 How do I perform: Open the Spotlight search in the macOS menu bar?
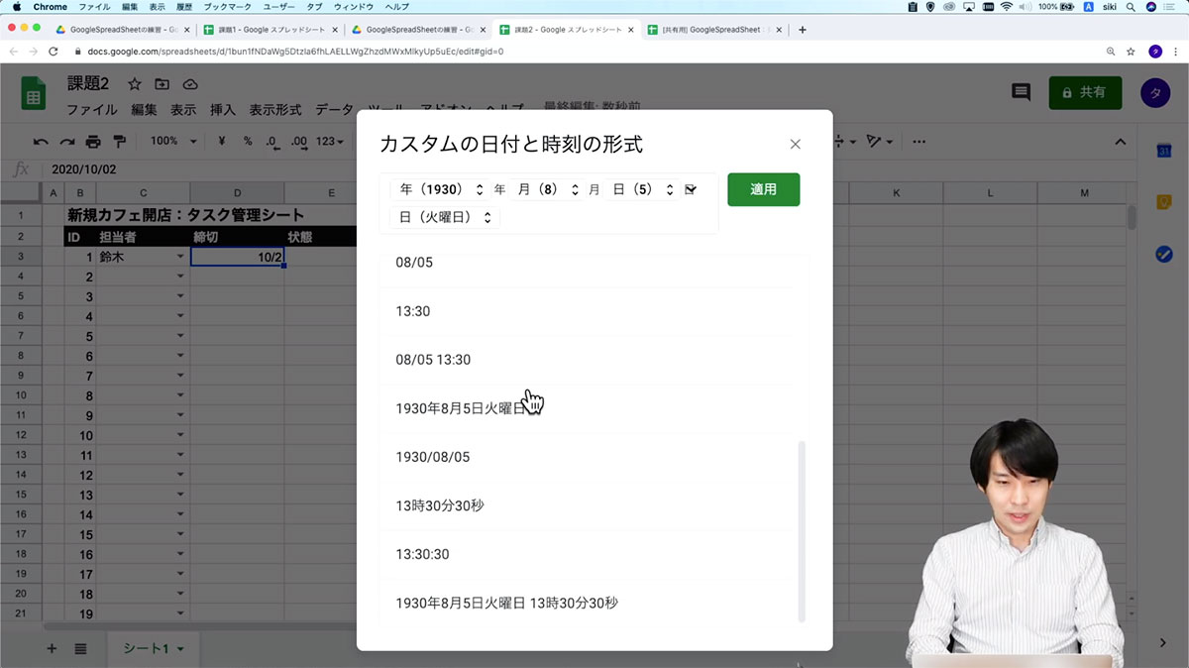[1130, 6]
